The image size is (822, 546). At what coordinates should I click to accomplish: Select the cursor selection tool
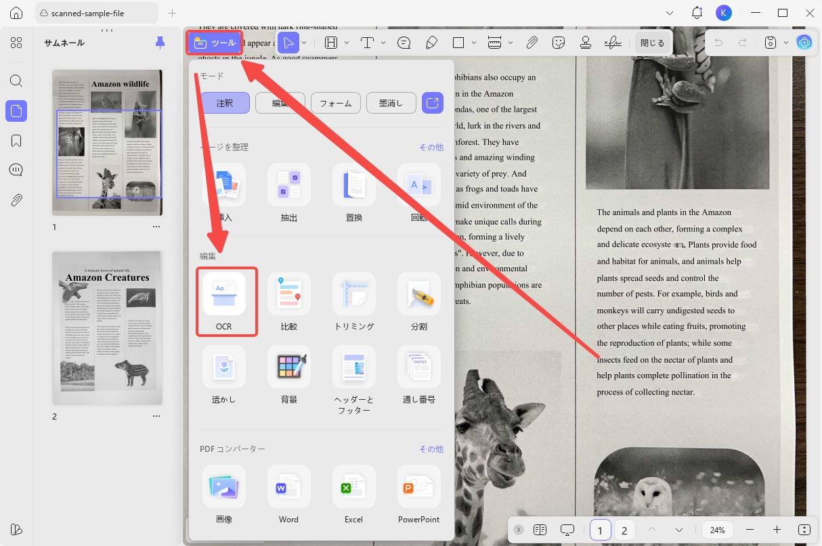tap(288, 43)
